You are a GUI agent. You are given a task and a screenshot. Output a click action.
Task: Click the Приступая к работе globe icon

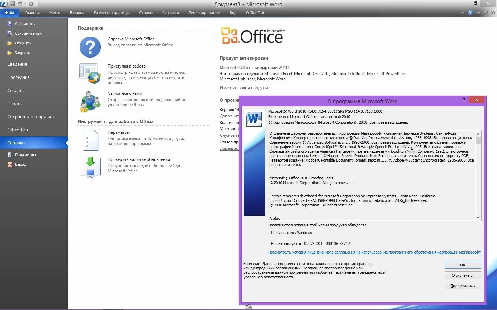(90, 73)
